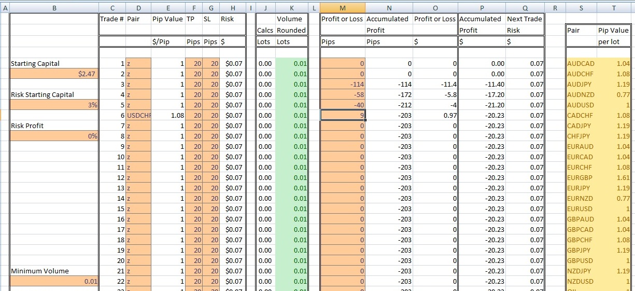Click the Next Trade header cell
This screenshot has width=635, height=291.
(525, 19)
